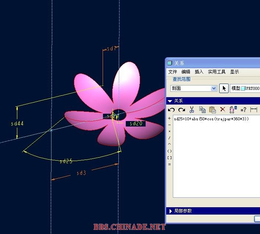Open the 插入 menu

click(199, 72)
